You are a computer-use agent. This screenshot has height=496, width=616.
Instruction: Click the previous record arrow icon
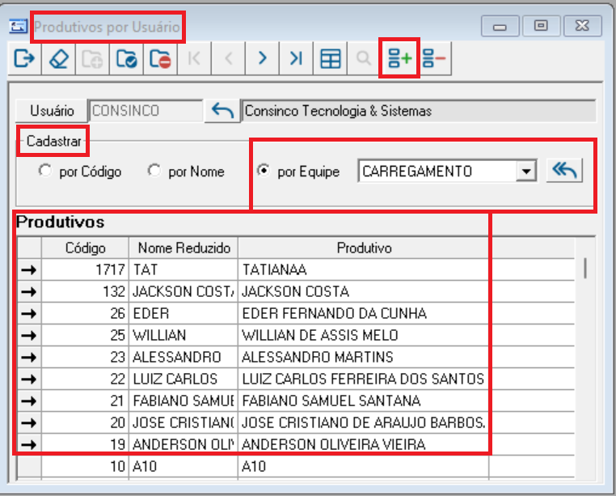click(228, 59)
